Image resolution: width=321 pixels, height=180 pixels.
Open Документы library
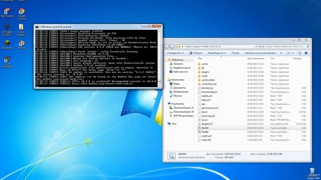(x=177, y=88)
